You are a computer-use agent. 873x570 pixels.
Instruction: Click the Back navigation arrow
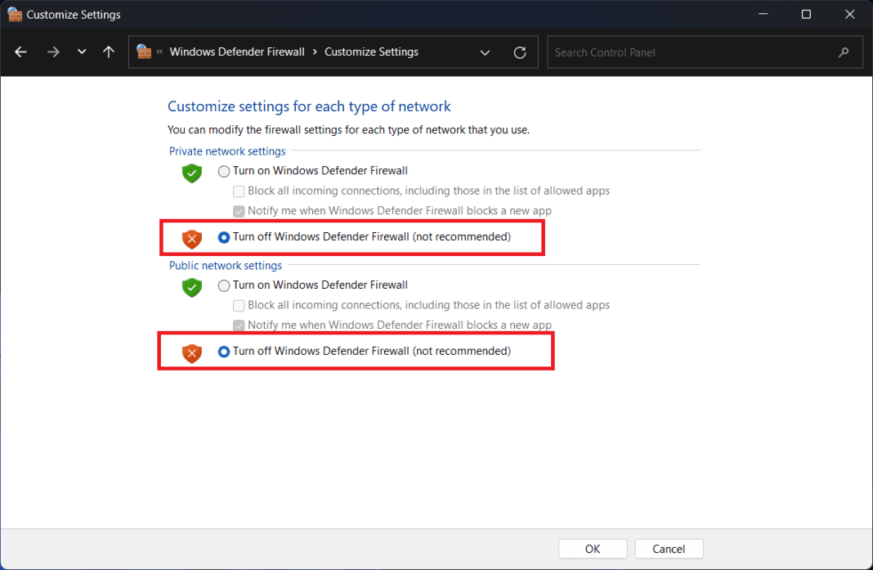click(21, 52)
